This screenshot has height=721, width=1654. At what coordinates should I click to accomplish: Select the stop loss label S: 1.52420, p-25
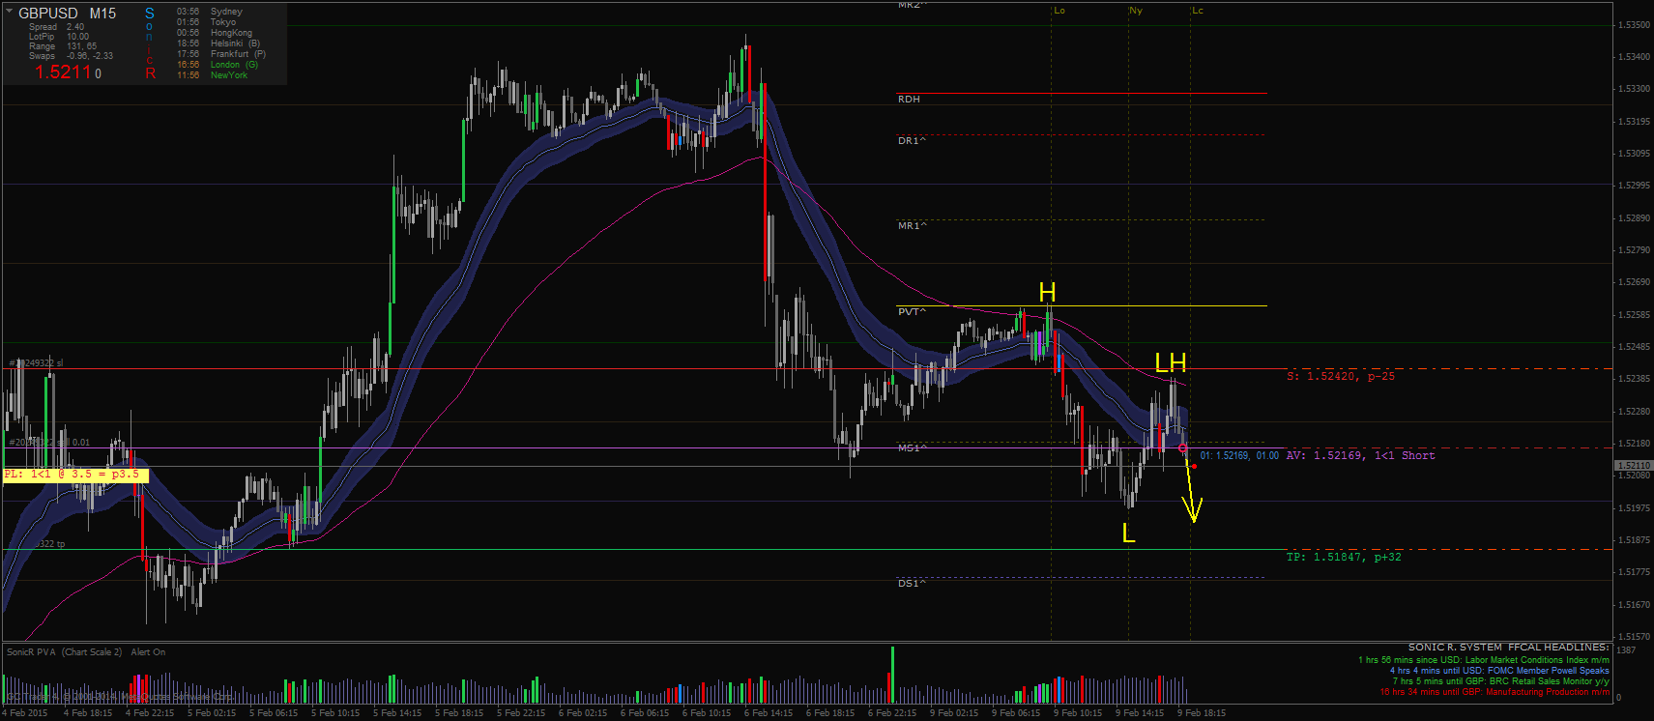pyautogui.click(x=1340, y=377)
